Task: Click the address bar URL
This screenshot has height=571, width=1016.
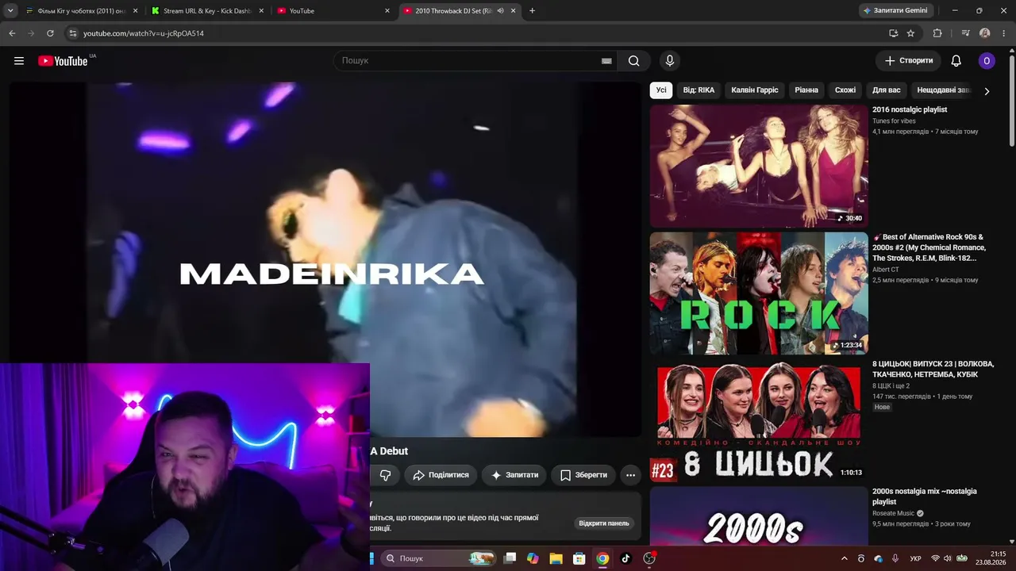Action: pos(144,33)
